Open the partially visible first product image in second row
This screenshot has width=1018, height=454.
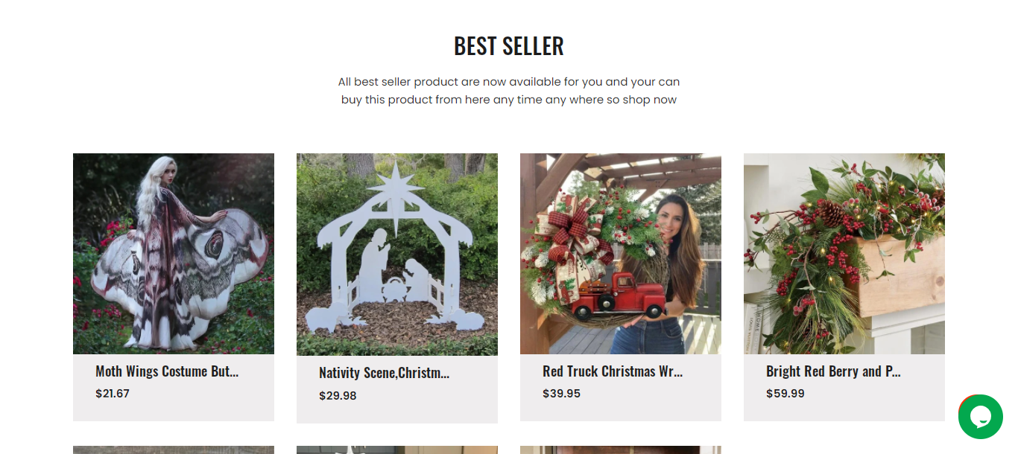click(x=174, y=450)
